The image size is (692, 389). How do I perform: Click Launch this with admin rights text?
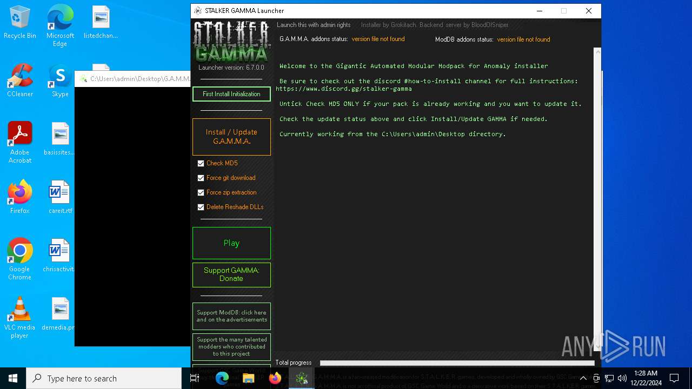pyautogui.click(x=314, y=25)
